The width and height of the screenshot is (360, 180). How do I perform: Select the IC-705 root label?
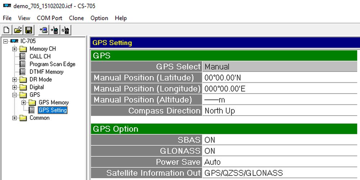pos(28,41)
